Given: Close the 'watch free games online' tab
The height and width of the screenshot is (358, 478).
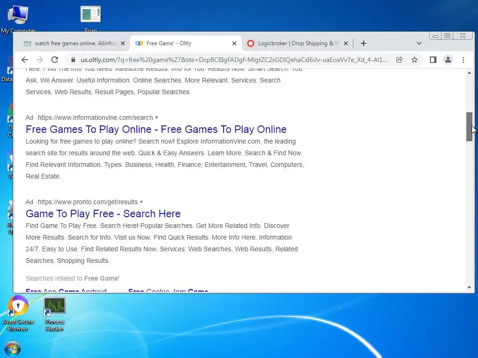Looking at the screenshot, I should click(x=123, y=43).
